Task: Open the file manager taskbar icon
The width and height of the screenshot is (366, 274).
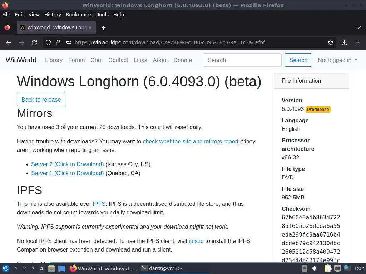Action: click(51, 268)
